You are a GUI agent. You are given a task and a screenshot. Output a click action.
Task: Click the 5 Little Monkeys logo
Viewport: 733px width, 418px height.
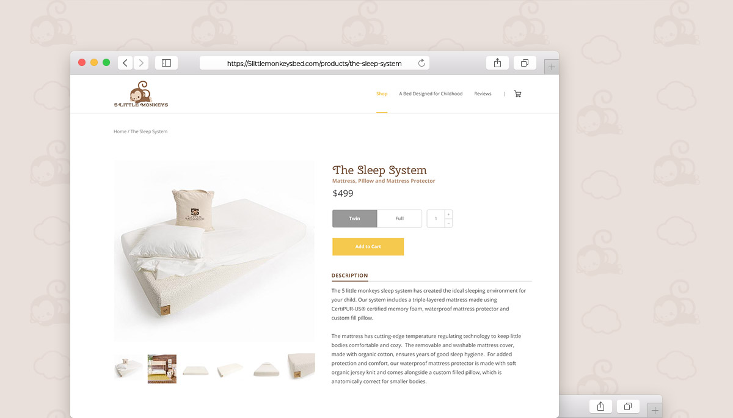pyautogui.click(x=141, y=94)
